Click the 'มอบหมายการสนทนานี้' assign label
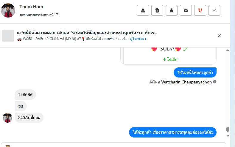This screenshot has height=147, width=235. (x=37, y=14)
